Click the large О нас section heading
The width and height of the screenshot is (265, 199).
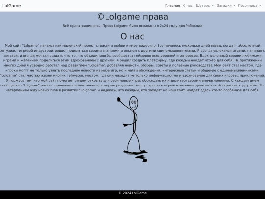(132, 36)
